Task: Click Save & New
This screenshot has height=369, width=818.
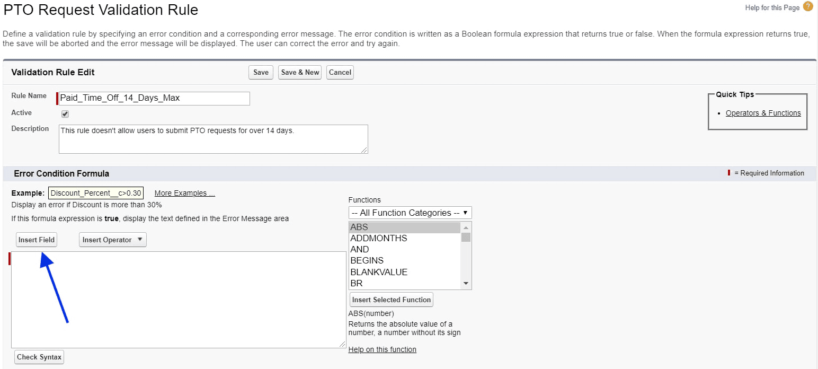Action: pyautogui.click(x=299, y=72)
